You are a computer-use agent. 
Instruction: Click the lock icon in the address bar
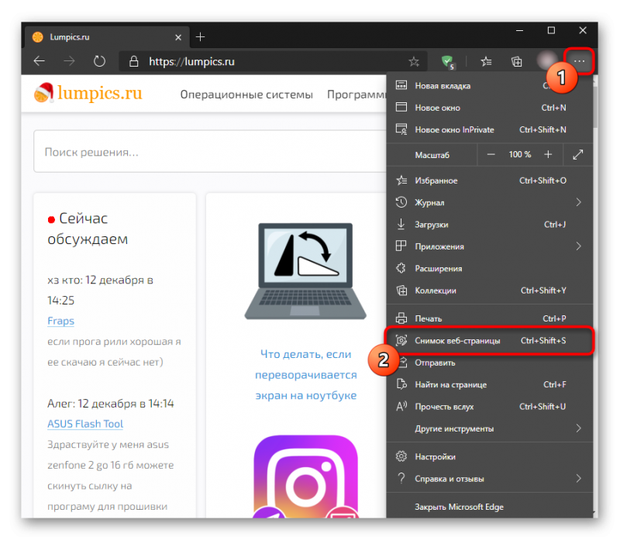(x=134, y=61)
